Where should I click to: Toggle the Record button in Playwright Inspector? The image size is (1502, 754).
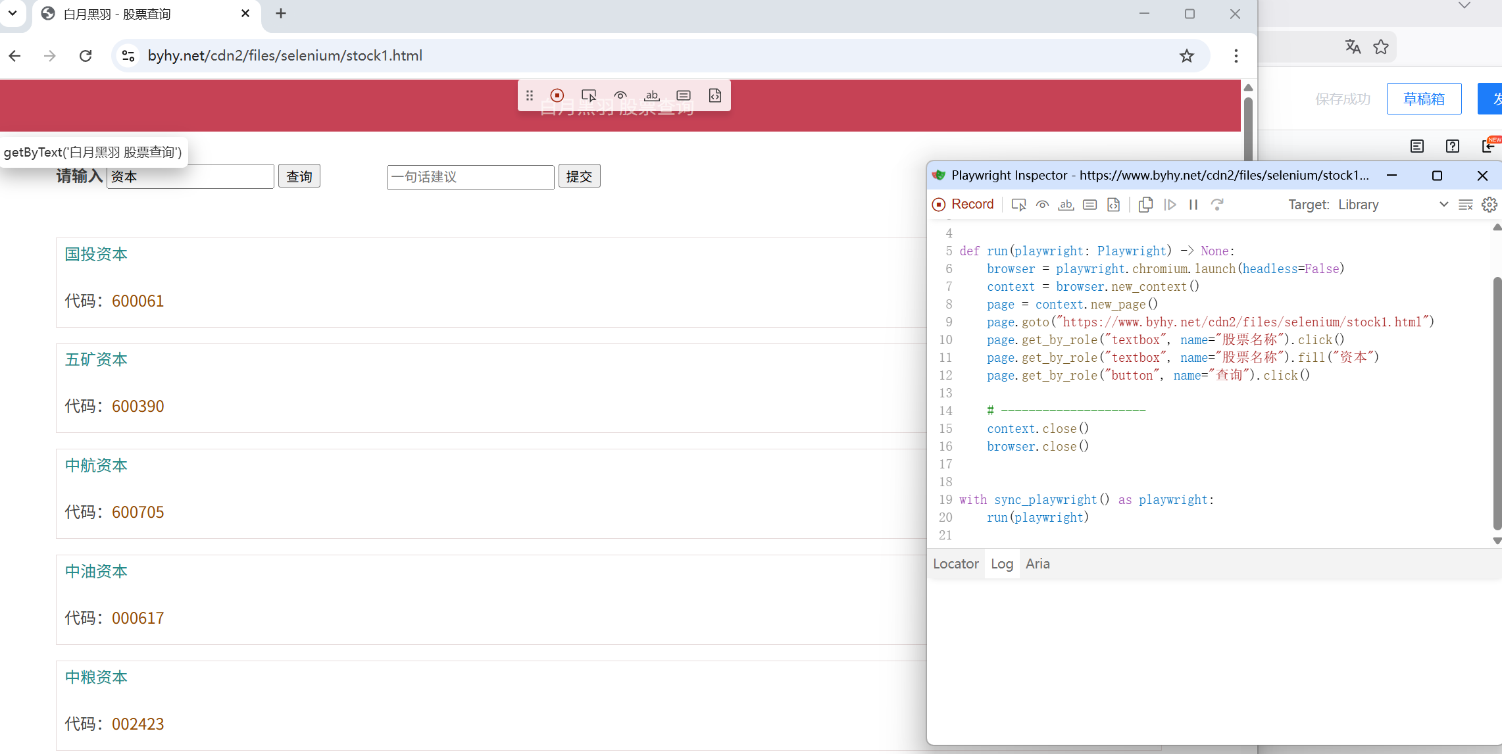click(963, 205)
